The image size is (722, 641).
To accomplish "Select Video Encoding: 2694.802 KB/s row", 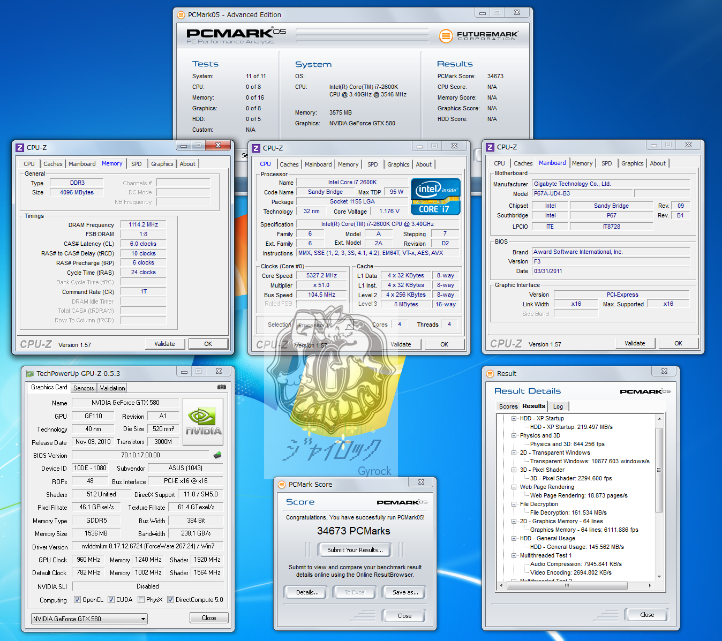I will coord(570,572).
